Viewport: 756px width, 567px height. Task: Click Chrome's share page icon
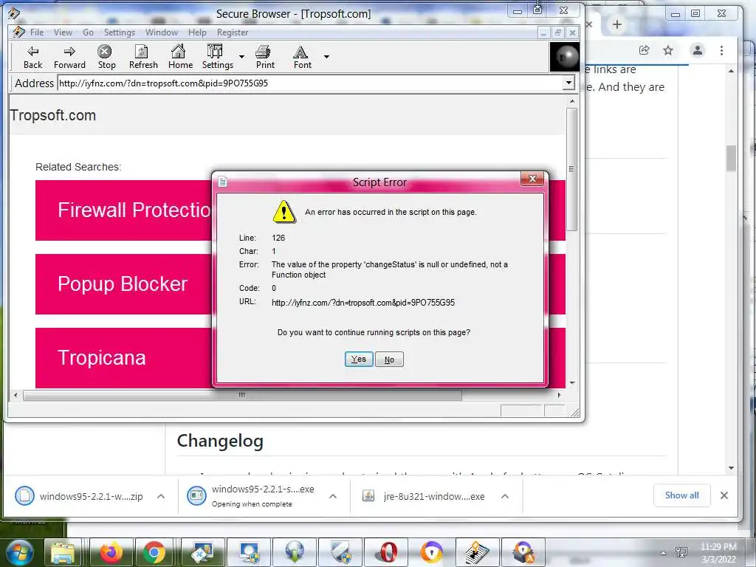(644, 50)
